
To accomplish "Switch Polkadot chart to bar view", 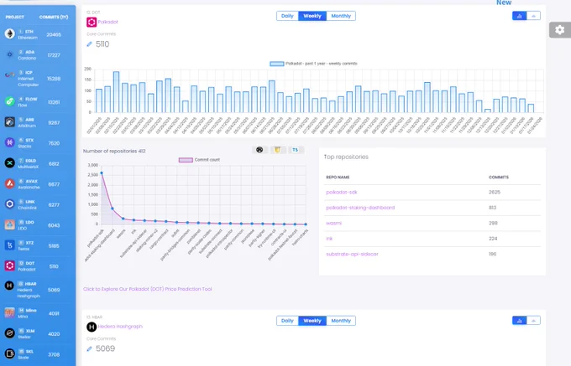I will pos(519,16).
